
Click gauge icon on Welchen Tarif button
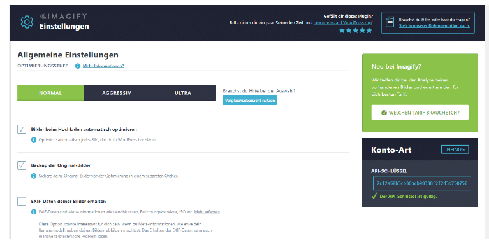(x=384, y=113)
